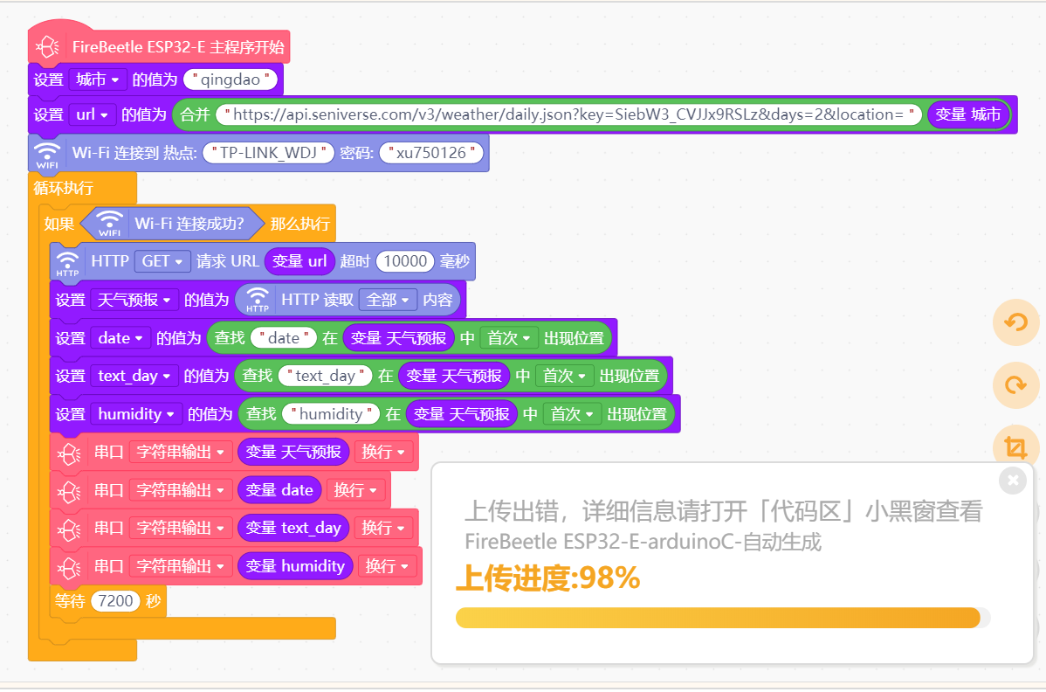
Task: Click the 变量 城市 block in merge
Action: pos(968,114)
